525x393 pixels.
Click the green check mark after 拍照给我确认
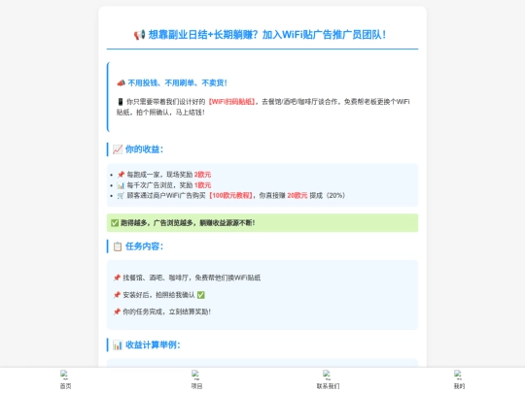201,295
